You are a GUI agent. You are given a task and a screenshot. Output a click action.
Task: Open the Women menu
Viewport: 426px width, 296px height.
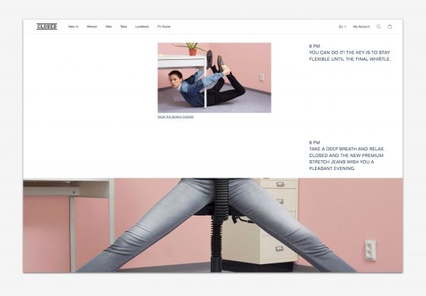click(x=92, y=27)
